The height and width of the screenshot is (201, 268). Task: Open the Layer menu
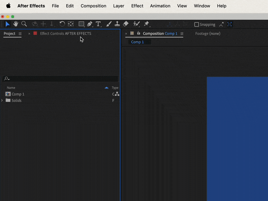[x=119, y=6]
